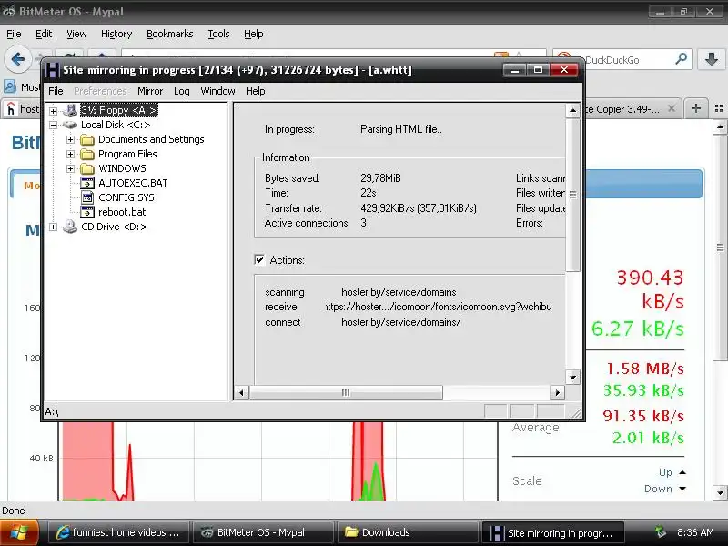Screen dimensions: 728x546
Task: Switch to funniest home videos taskbar window
Action: (x=119, y=532)
